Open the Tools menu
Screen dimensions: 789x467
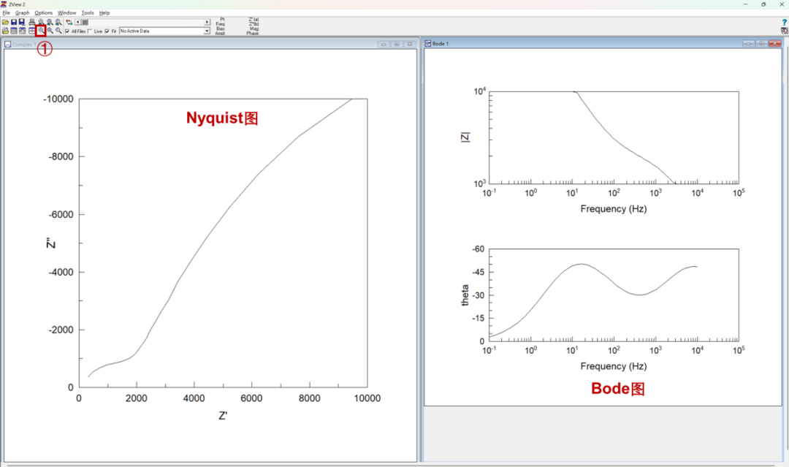88,12
